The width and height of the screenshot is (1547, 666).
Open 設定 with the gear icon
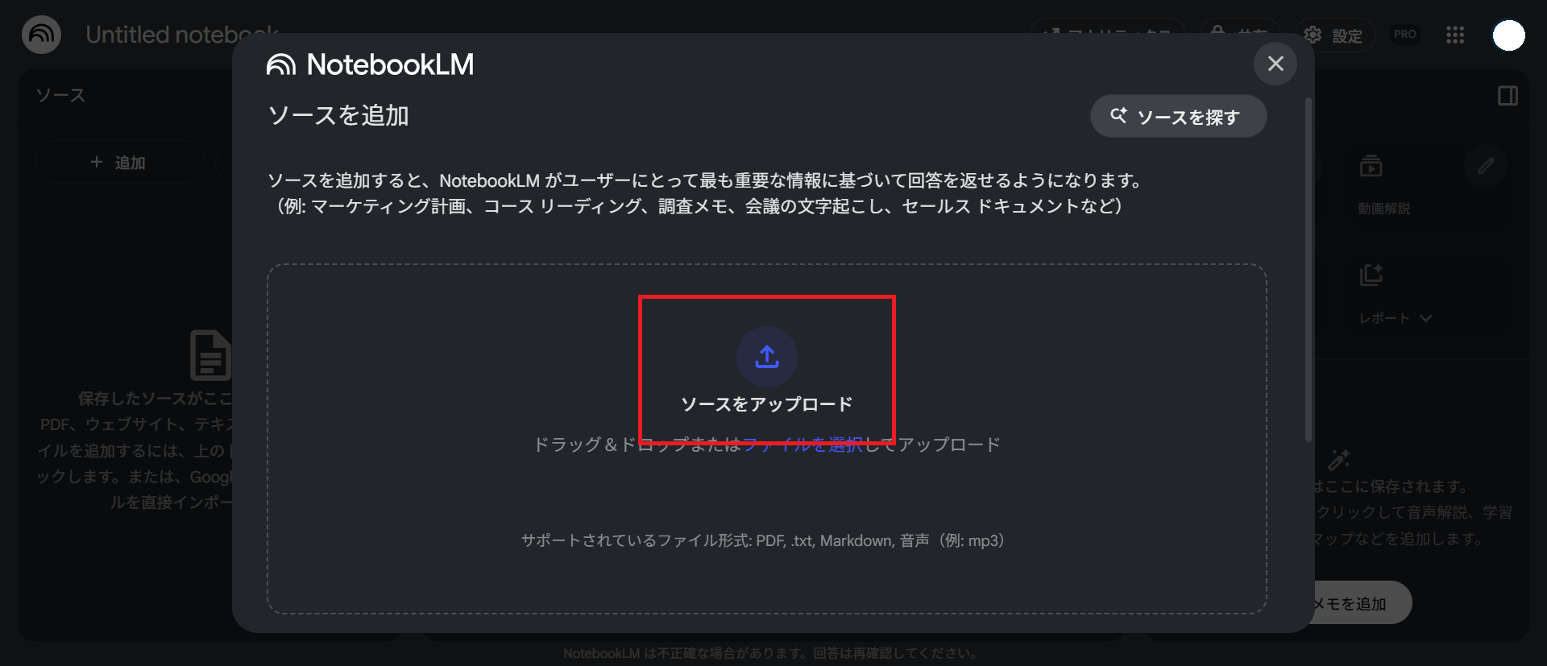tap(1335, 35)
